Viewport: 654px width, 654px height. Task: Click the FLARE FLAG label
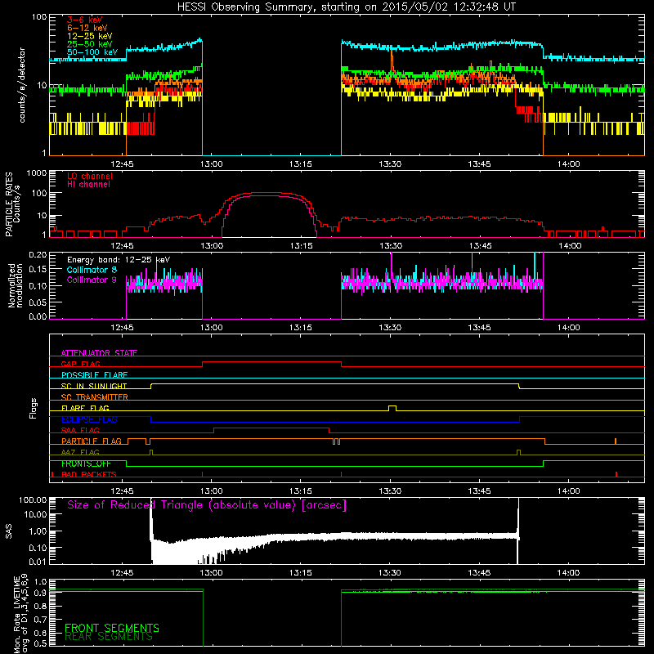(85, 408)
